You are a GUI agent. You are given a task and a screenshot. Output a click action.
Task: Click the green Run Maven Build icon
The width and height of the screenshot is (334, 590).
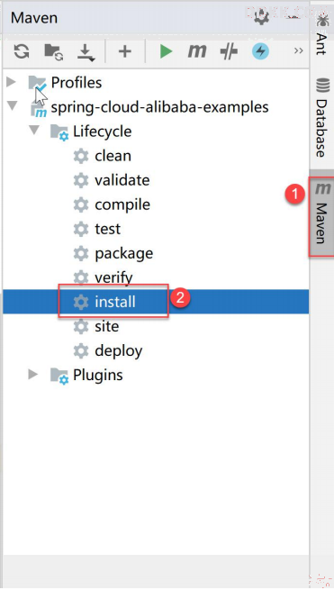tap(166, 51)
